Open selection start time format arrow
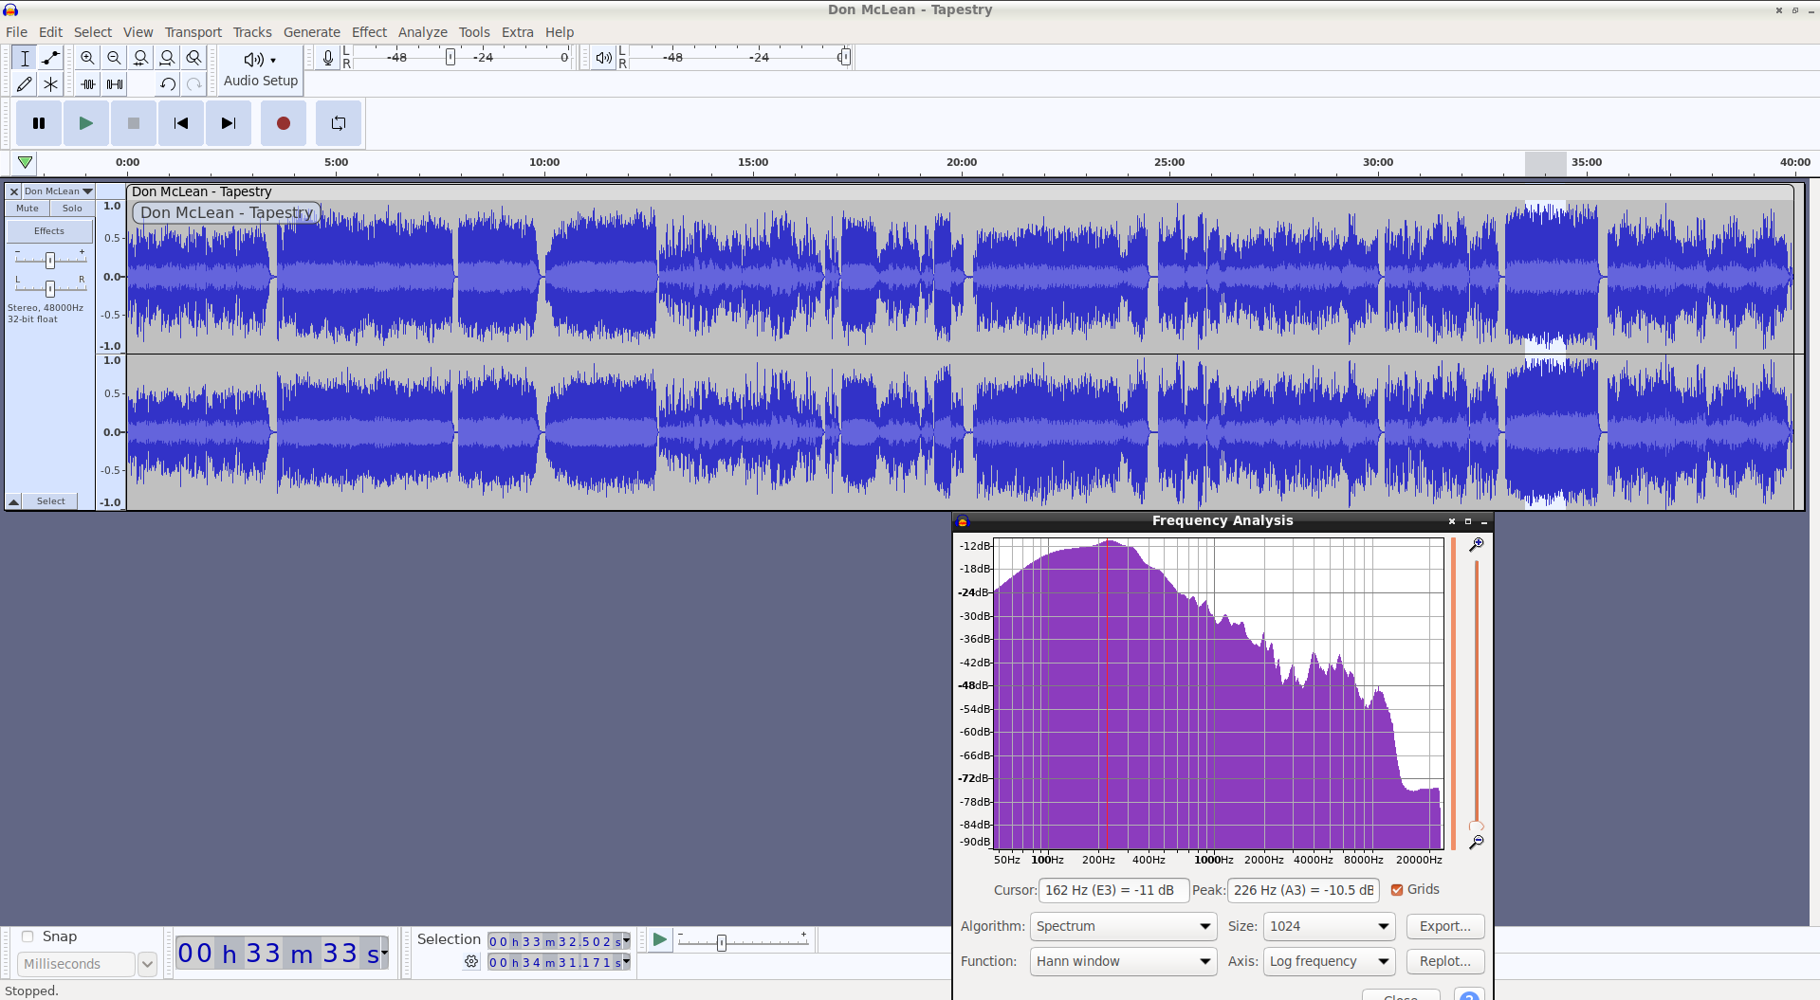The height and width of the screenshot is (1000, 1820). click(626, 941)
